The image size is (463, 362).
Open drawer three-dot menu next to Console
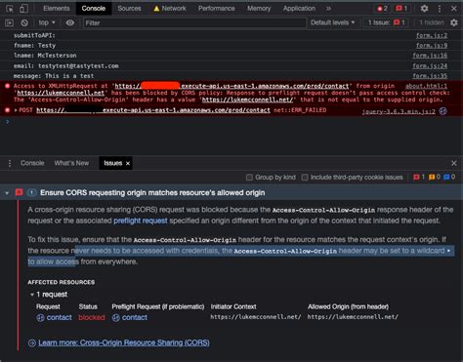click(x=10, y=163)
